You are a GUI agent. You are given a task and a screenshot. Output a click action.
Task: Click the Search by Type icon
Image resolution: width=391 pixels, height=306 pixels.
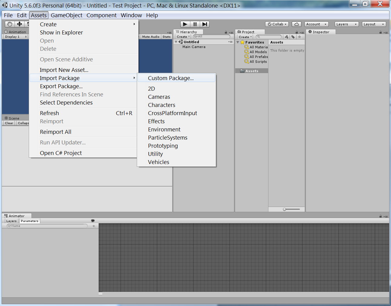(x=287, y=37)
